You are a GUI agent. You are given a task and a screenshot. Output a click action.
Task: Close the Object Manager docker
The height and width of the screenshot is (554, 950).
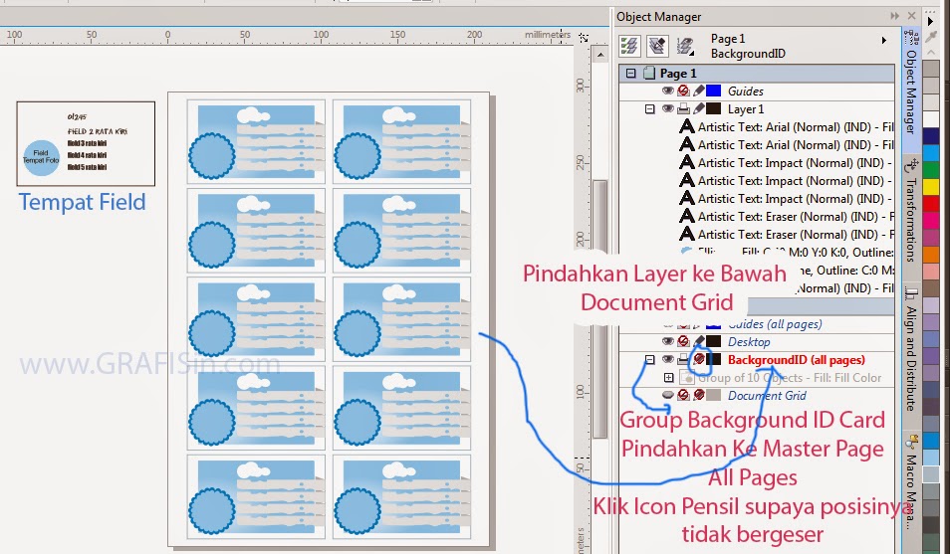click(911, 16)
